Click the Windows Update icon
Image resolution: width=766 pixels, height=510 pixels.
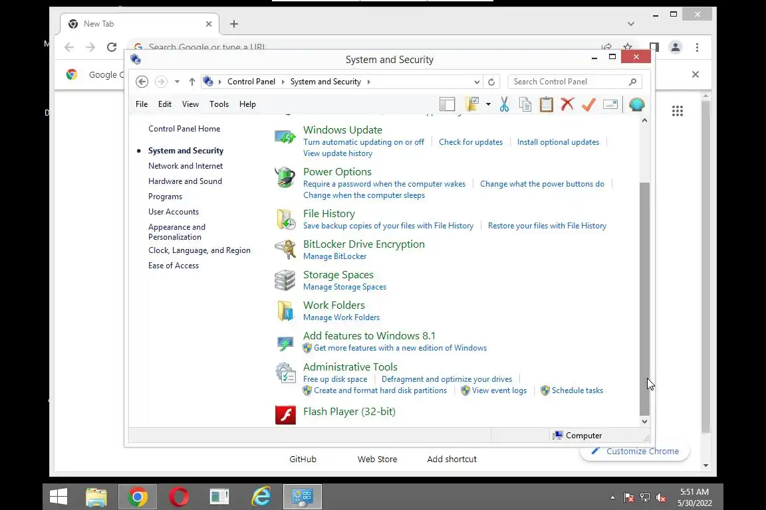point(285,137)
